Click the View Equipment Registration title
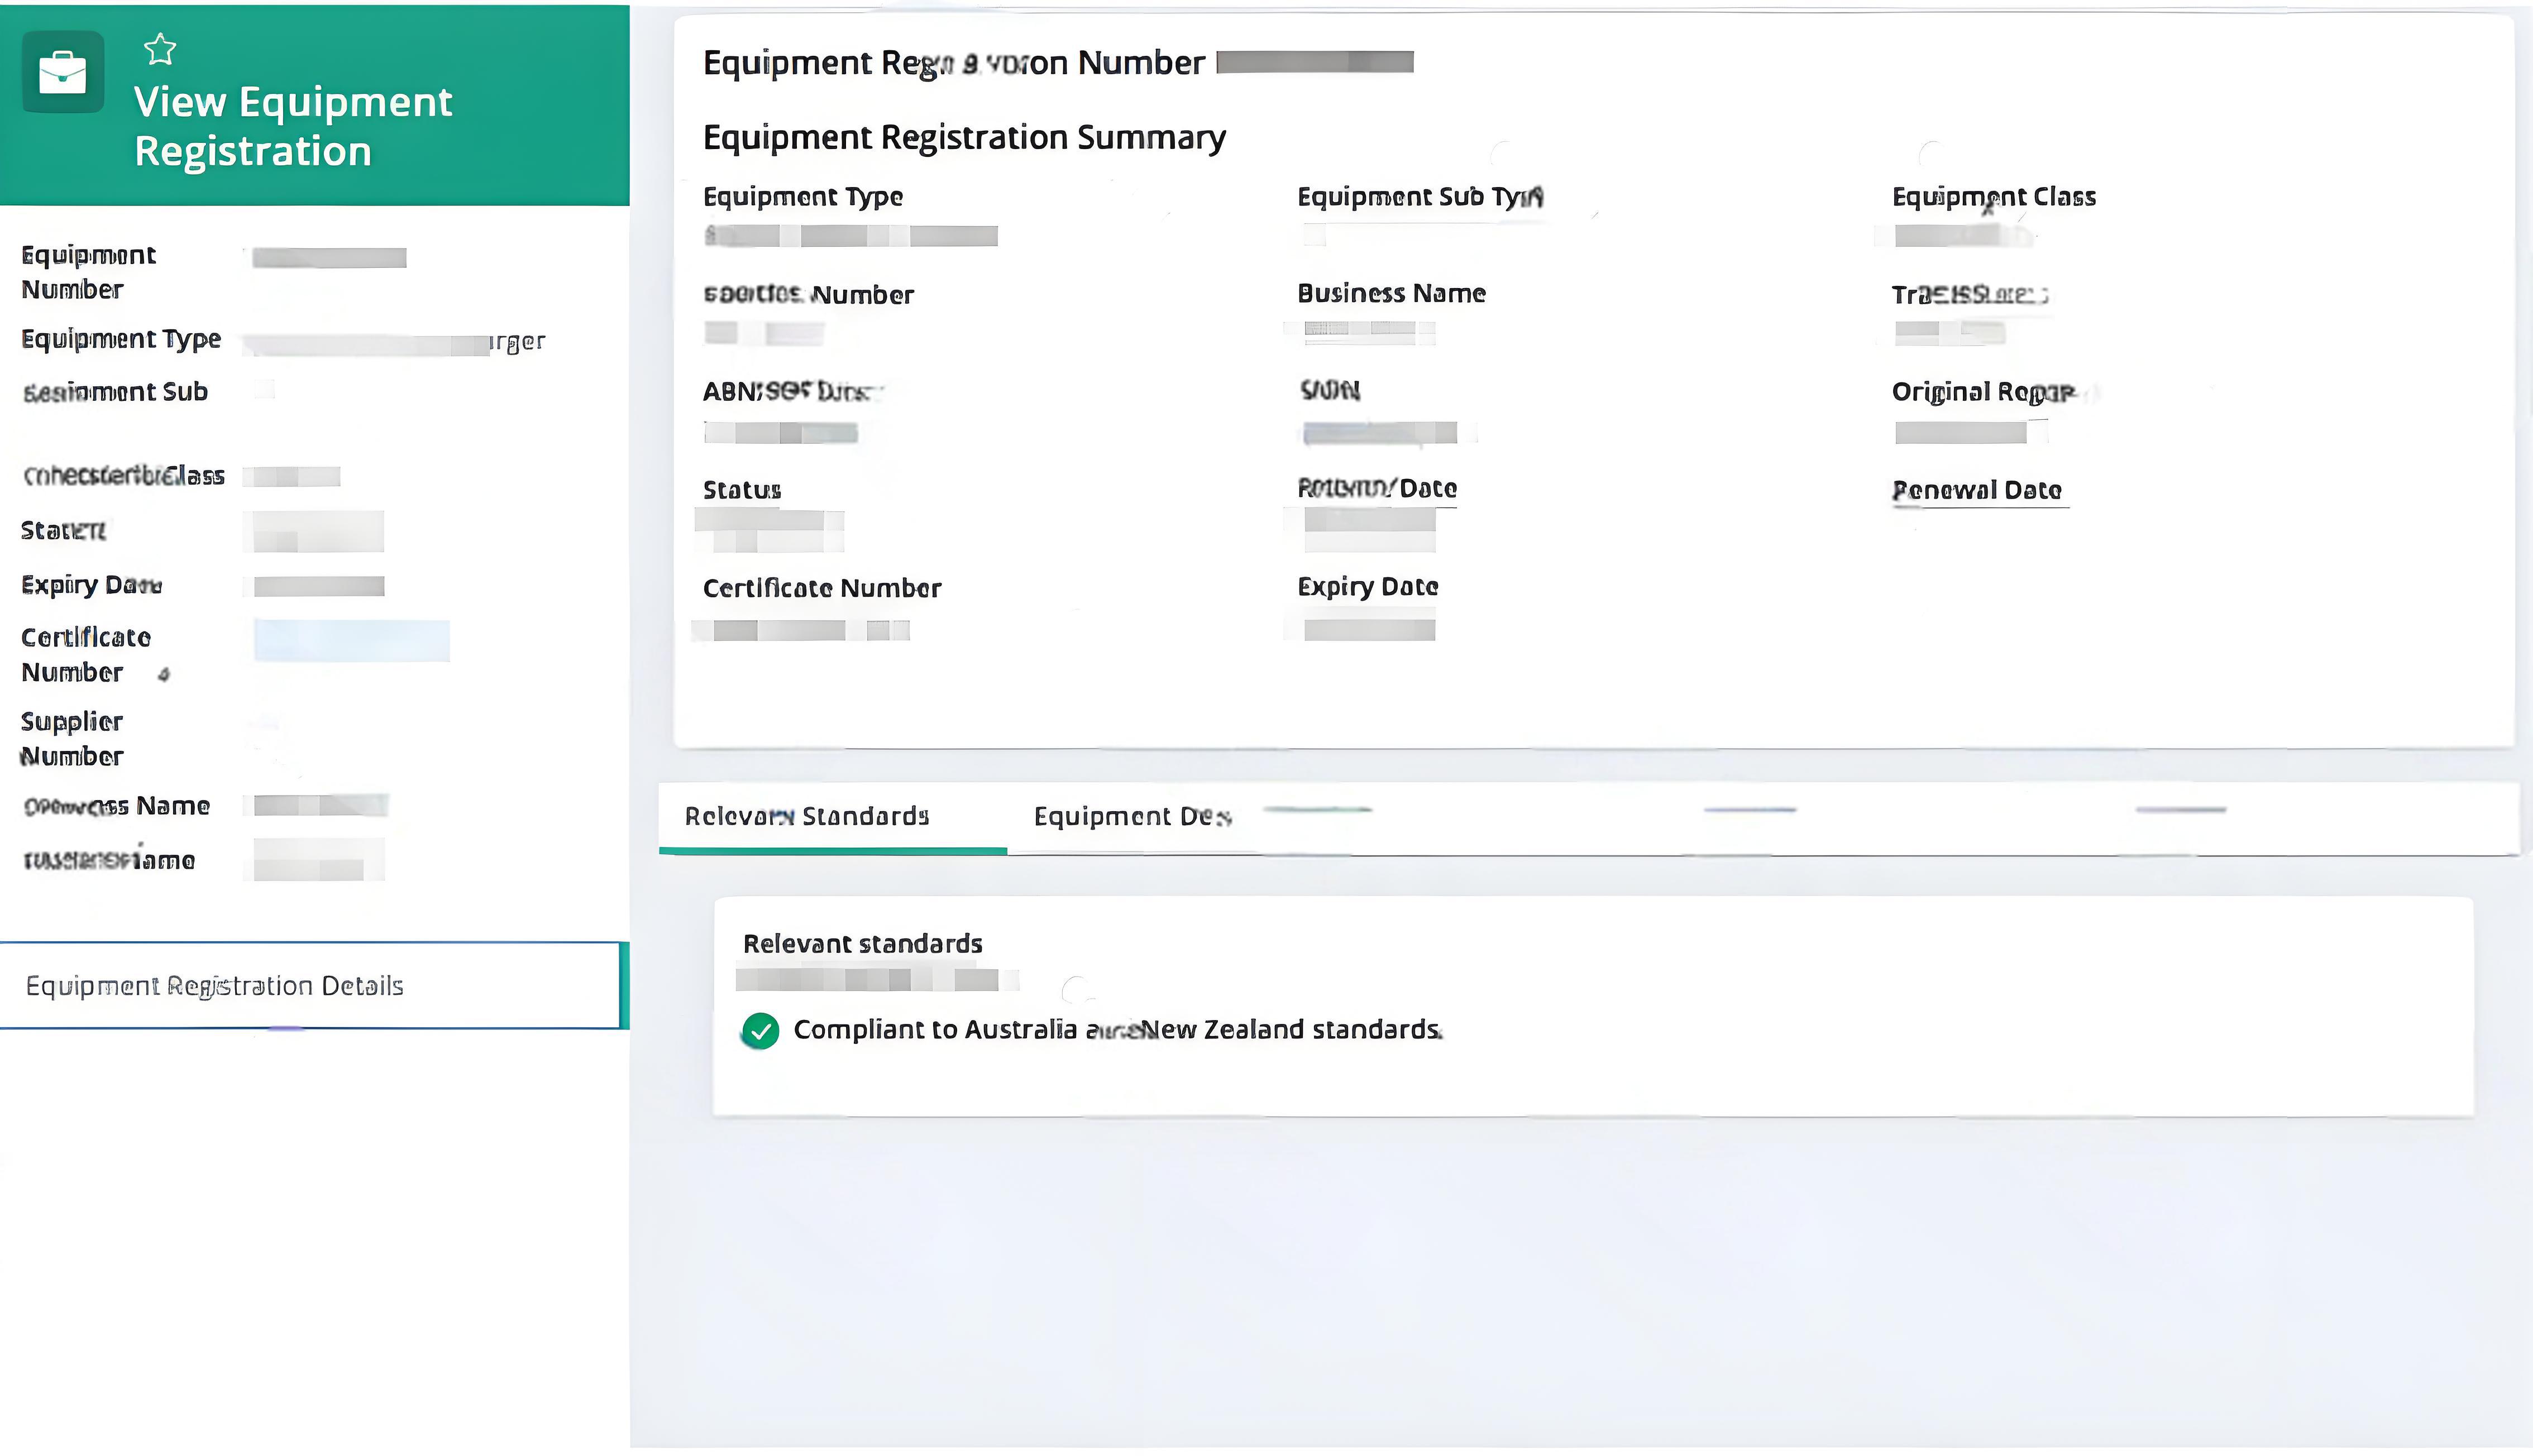 (293, 126)
